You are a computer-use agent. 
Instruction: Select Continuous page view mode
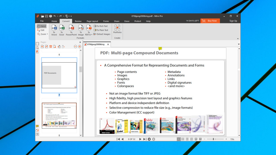[183, 139]
